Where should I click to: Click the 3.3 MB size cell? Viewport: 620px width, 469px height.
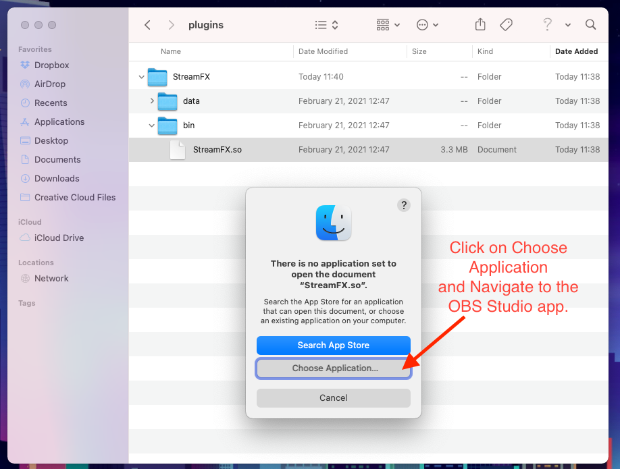coord(454,150)
